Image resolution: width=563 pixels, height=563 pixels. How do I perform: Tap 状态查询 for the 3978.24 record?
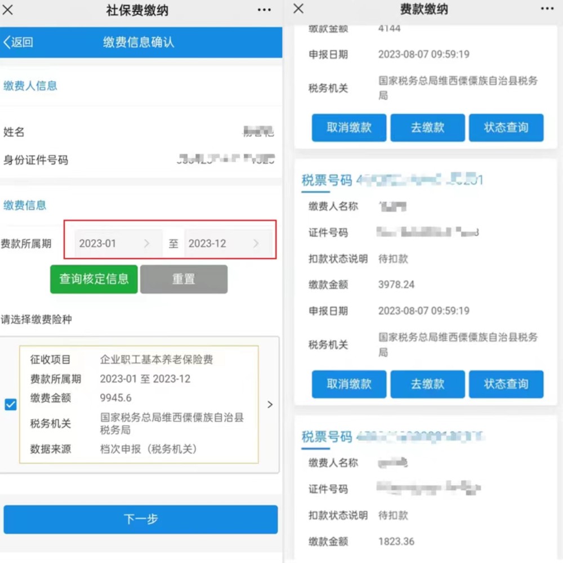506,384
